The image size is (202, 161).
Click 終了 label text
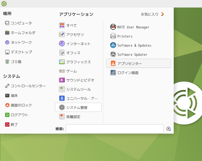14,125
